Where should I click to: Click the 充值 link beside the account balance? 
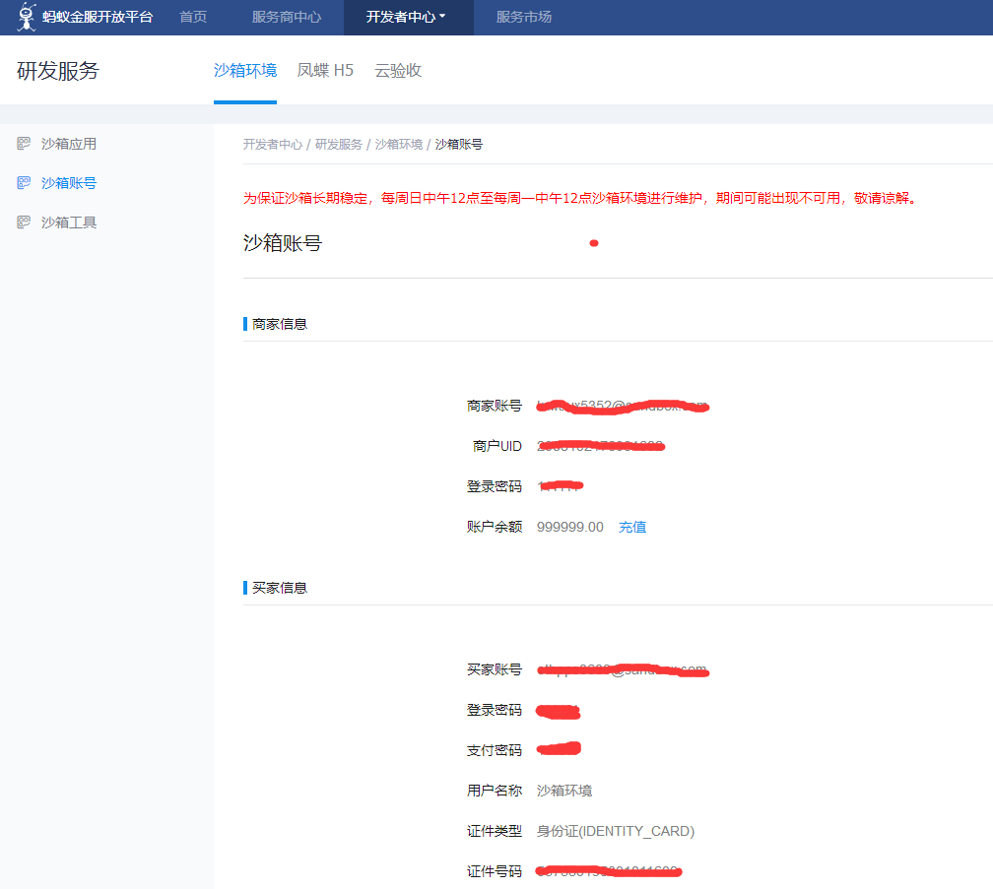[632, 527]
